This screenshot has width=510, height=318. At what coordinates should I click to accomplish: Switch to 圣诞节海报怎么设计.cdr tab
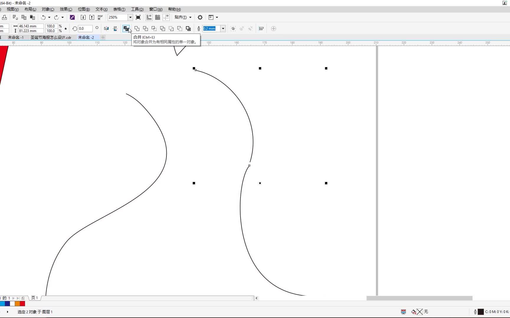[51, 37]
